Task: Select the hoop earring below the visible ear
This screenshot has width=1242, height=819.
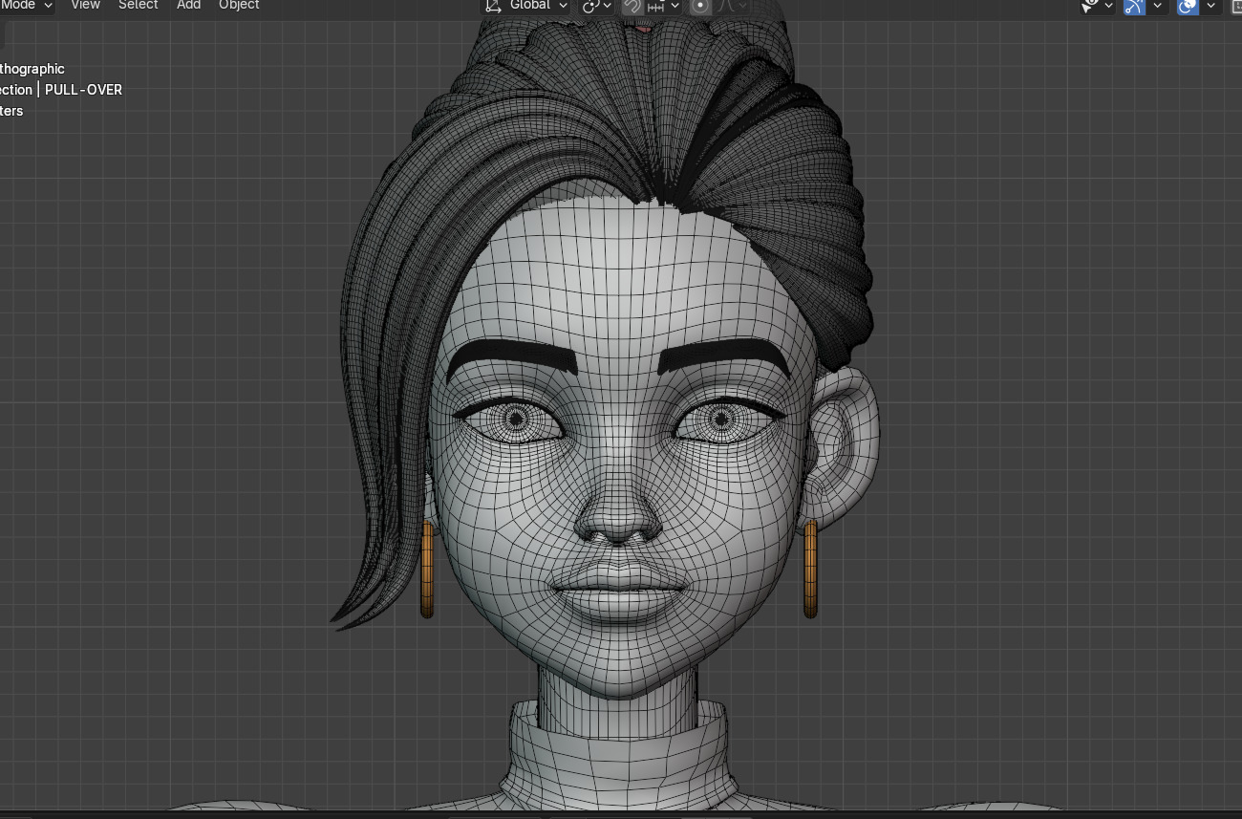Action: 810,569
